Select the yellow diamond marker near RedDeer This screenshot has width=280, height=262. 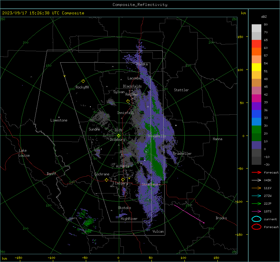128,101
